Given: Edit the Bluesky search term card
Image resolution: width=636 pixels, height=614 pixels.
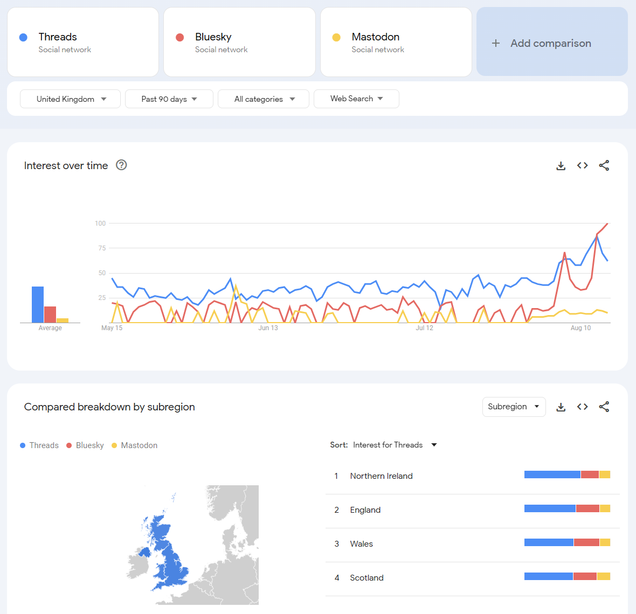Looking at the screenshot, I should (239, 42).
